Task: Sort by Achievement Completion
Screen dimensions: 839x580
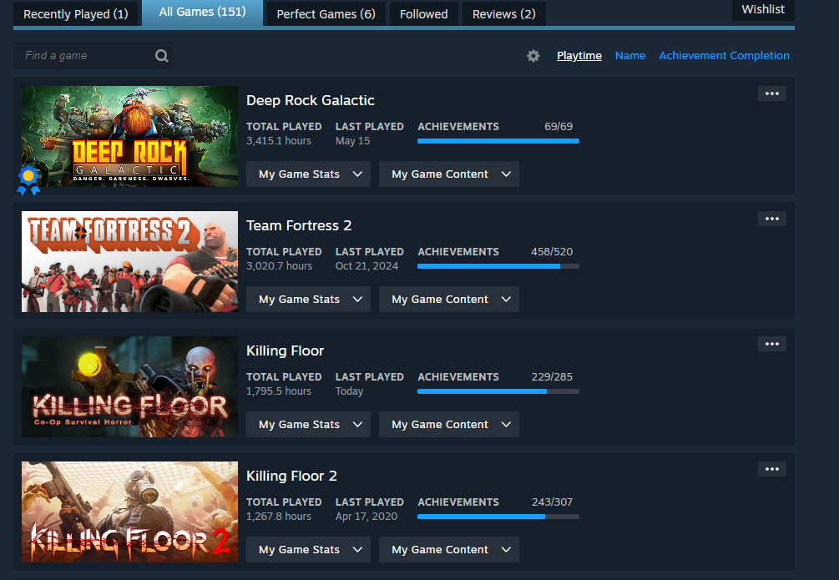Action: point(724,56)
